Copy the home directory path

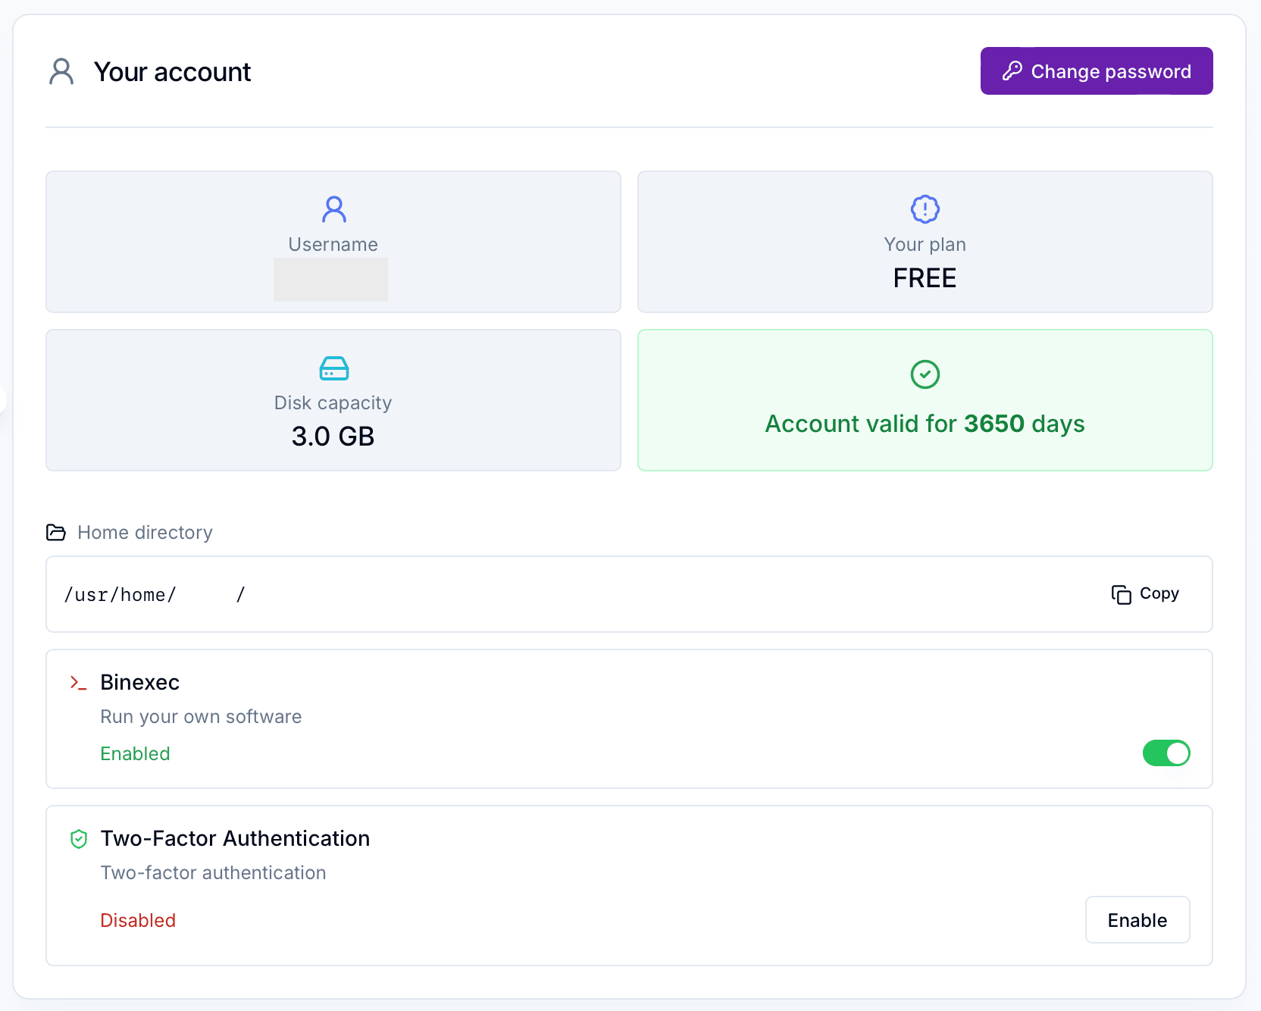(x=1145, y=594)
